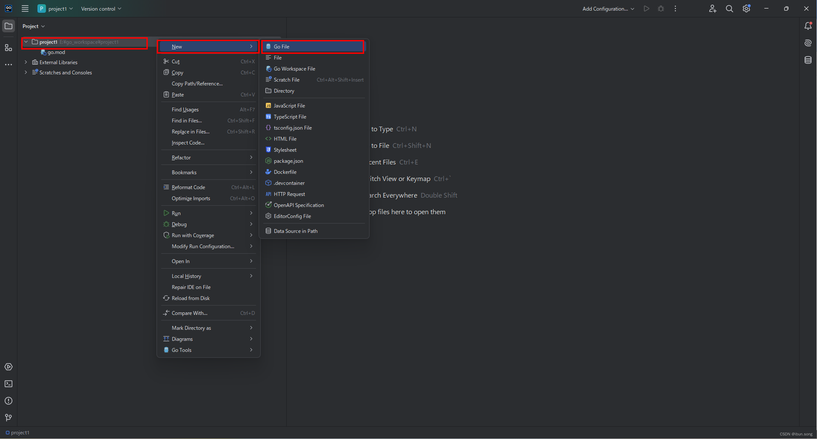Image resolution: width=817 pixels, height=439 pixels.
Task: Click the Search Everywhere magnifier icon
Action: click(x=729, y=8)
